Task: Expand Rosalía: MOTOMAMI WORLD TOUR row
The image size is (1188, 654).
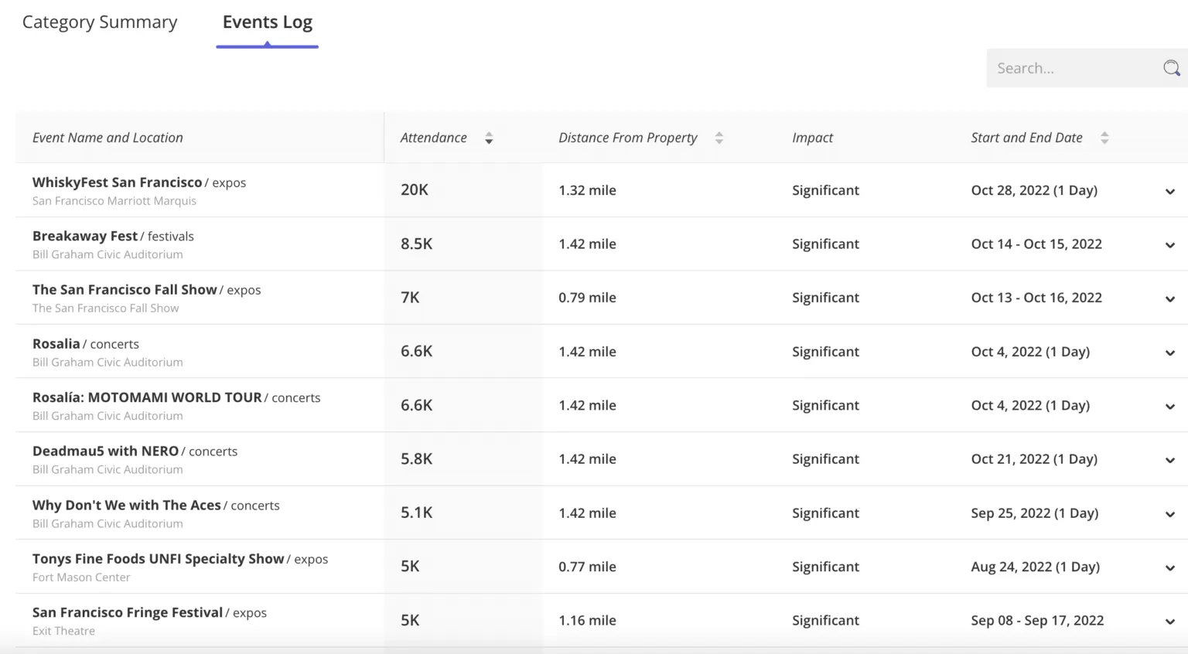Action: point(1170,407)
